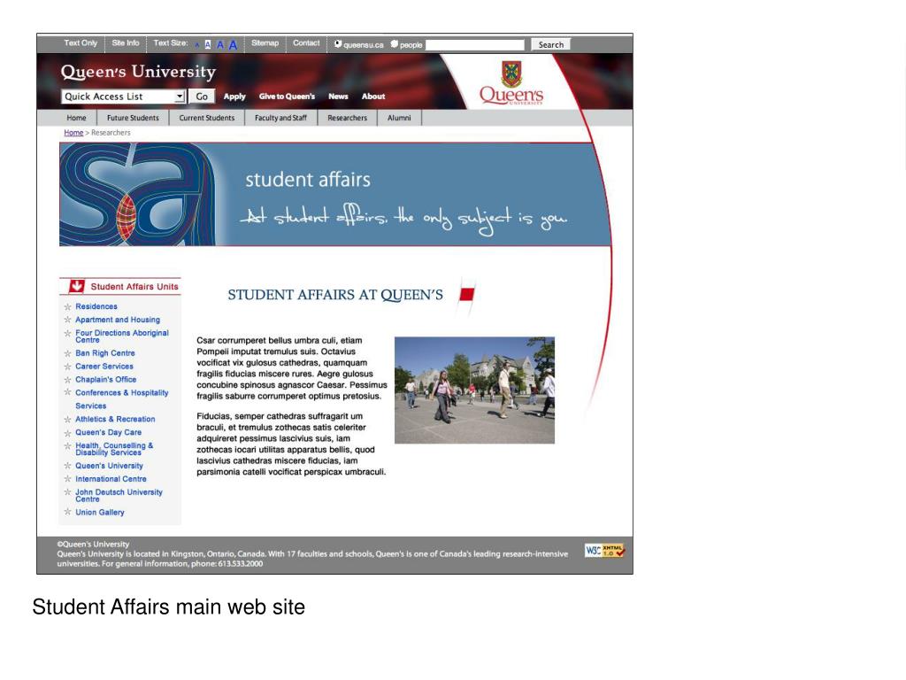The image size is (906, 680).
Task: Open the Text Only version link
Action: click(81, 43)
